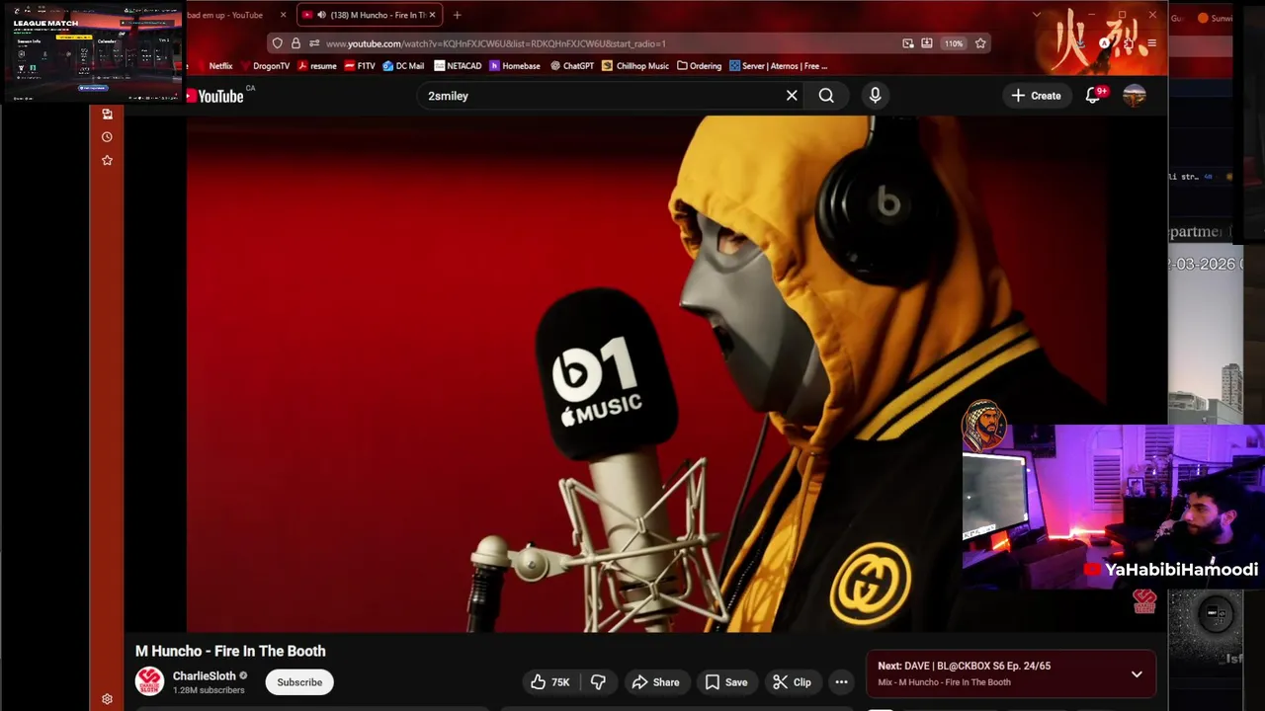Screen dimensions: 1265x711
Task: Select the League Match window thumbnail
Action: pyautogui.click(x=93, y=52)
